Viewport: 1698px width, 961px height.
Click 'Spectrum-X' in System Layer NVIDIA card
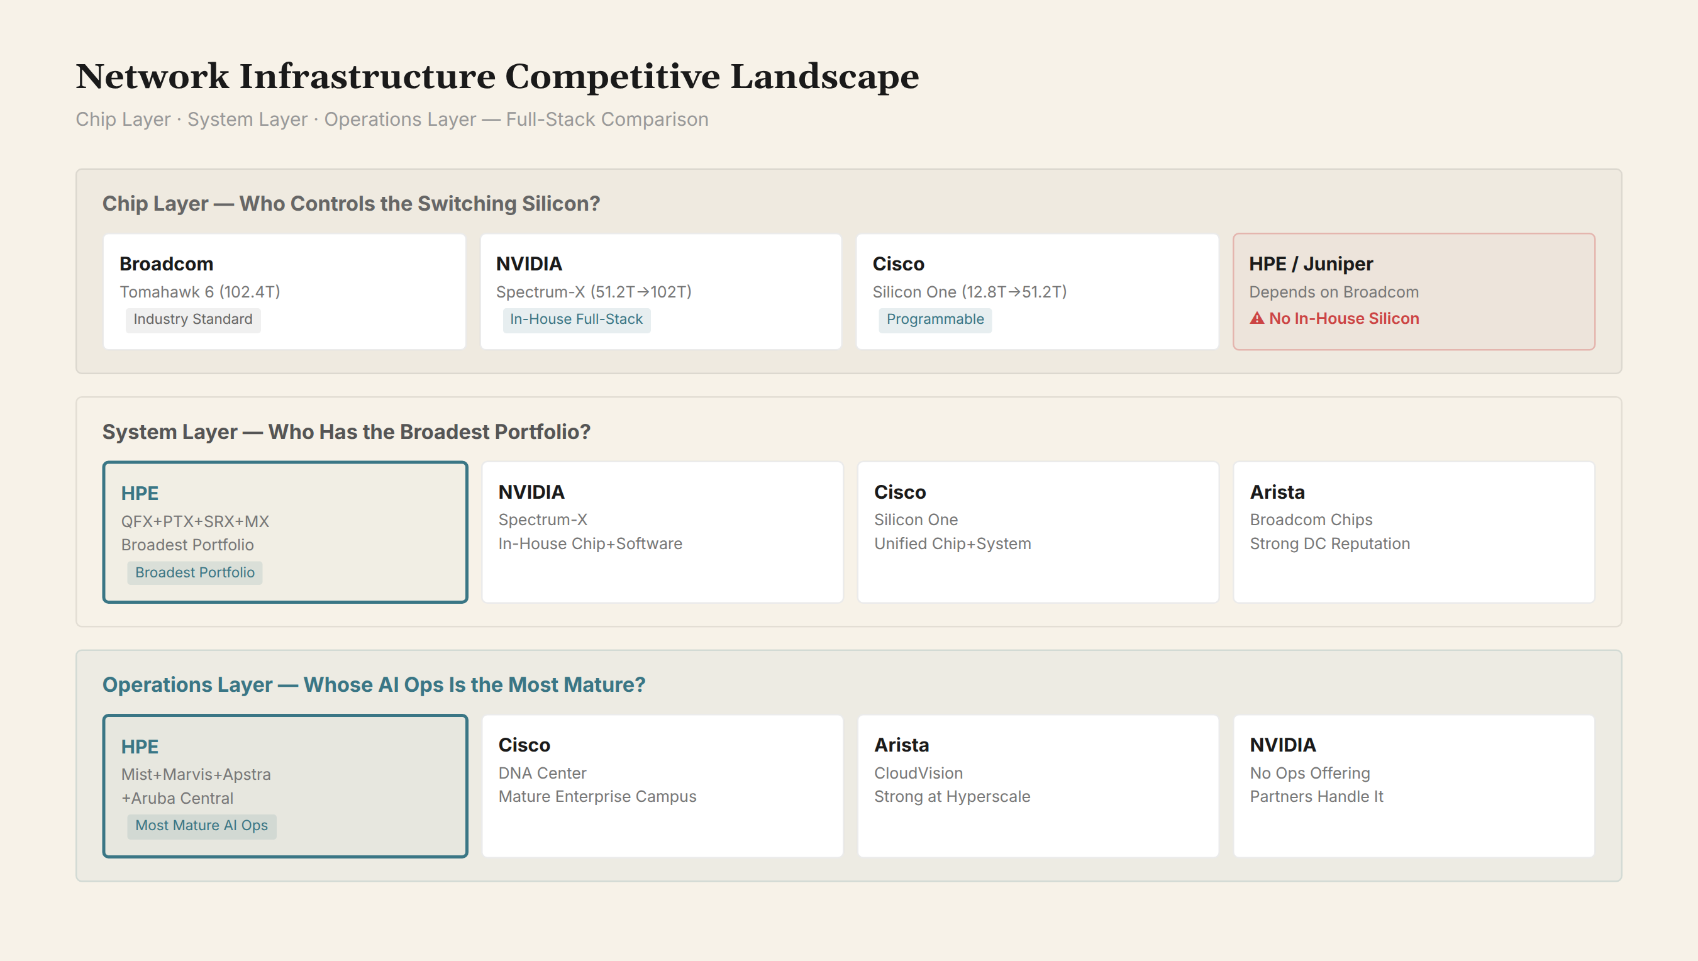click(543, 520)
